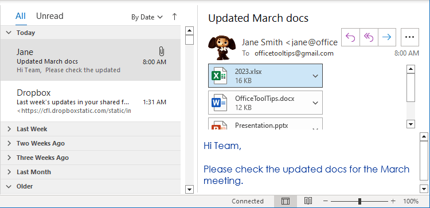This screenshot has height=208, width=430.
Task: Open the By Date sort dropdown
Action: (x=147, y=17)
